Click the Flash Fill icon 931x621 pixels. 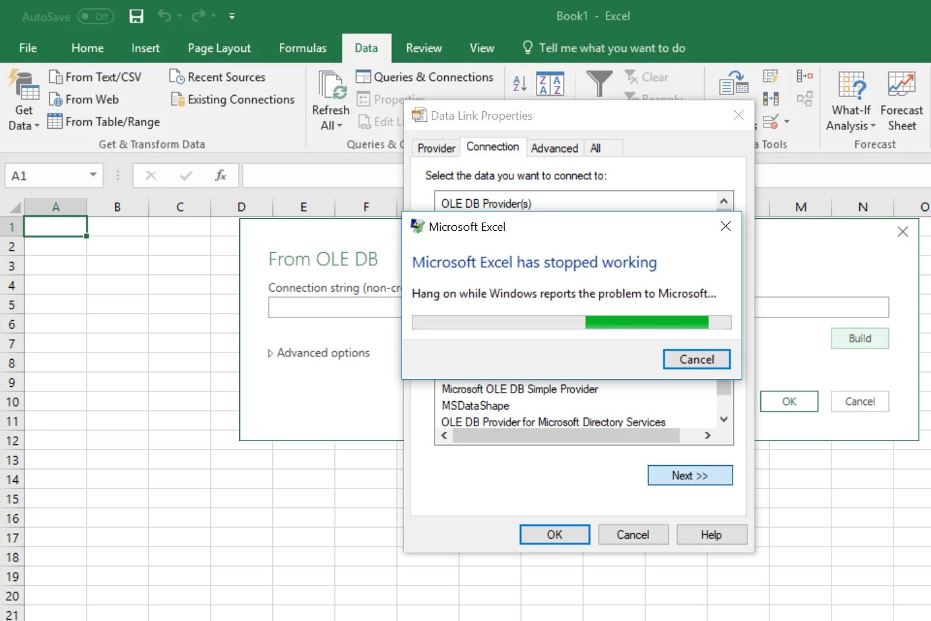771,76
